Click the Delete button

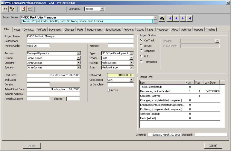point(32,146)
